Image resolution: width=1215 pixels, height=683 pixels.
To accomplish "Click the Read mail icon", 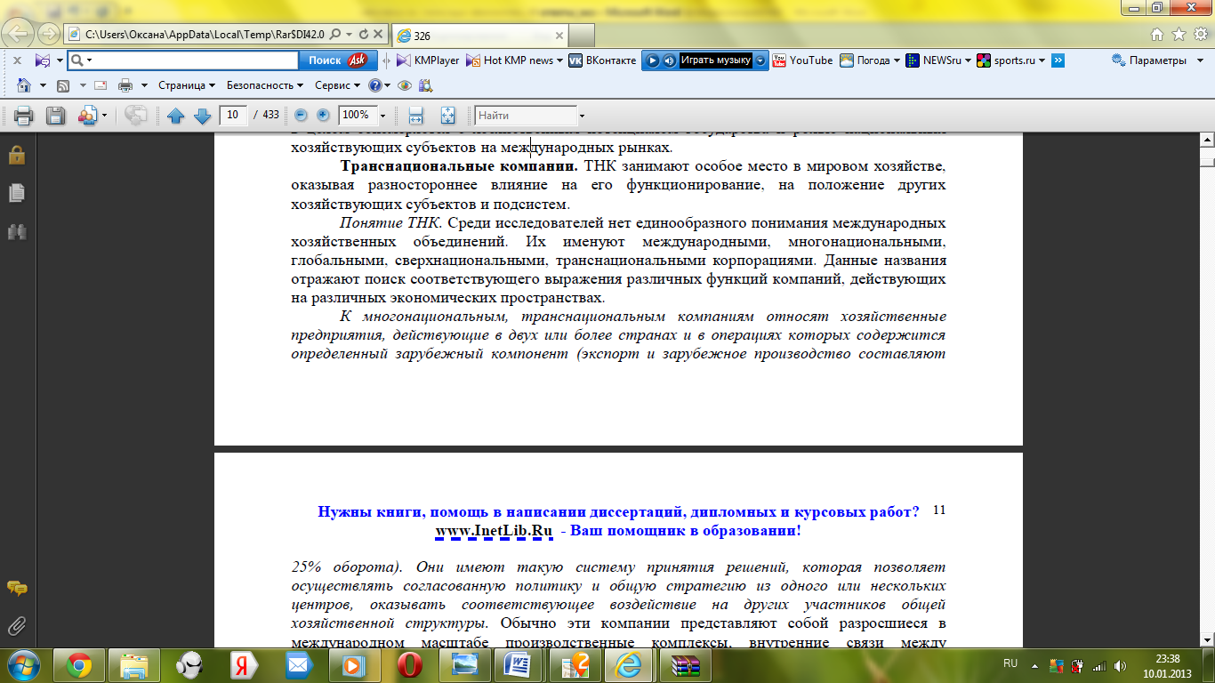I will (101, 85).
